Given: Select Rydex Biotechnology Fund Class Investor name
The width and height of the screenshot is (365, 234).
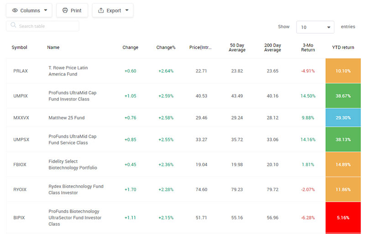Looking at the screenshot, I should [76, 189].
